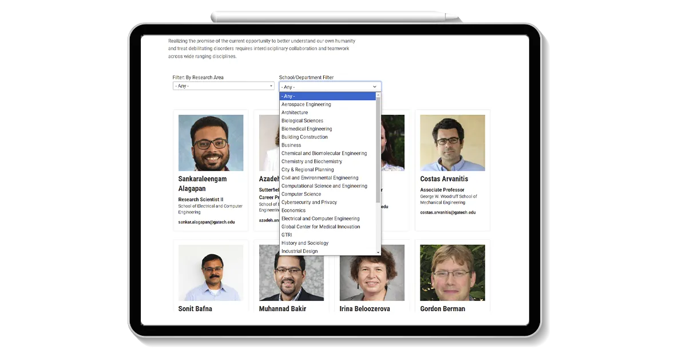Choose "History and Sociology" department option

pyautogui.click(x=304, y=243)
